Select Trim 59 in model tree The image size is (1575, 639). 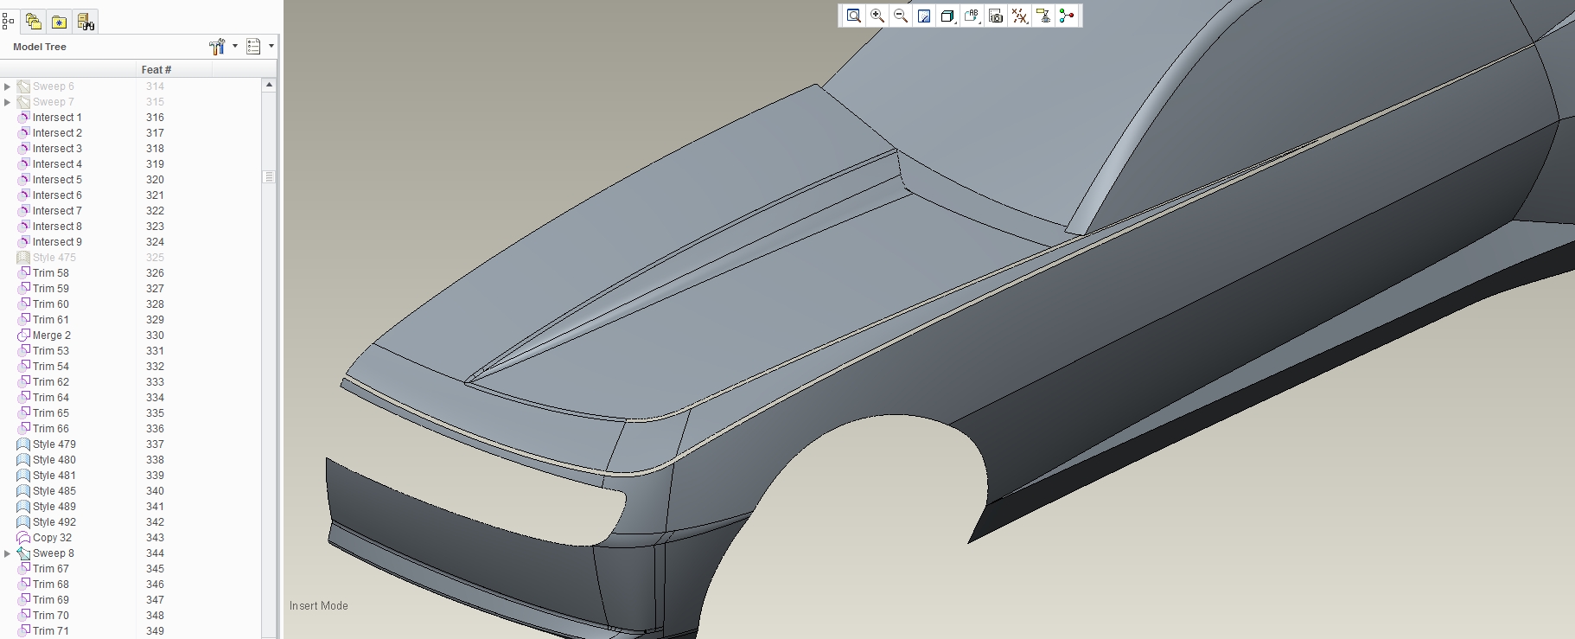(51, 289)
